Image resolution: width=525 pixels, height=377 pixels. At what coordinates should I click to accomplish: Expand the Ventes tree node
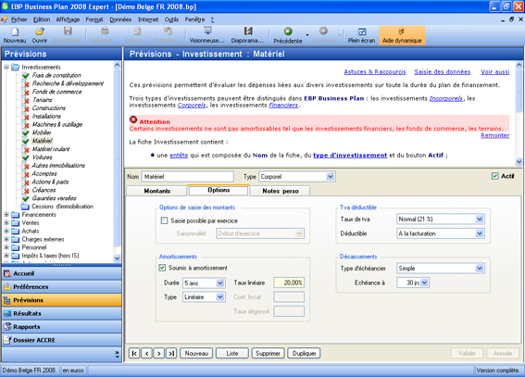6,222
